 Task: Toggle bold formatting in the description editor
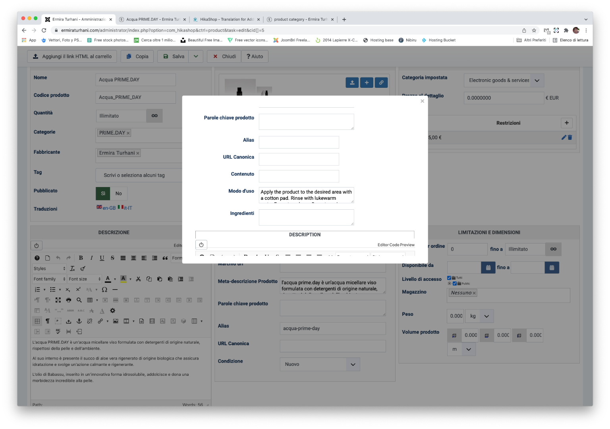pyautogui.click(x=81, y=258)
